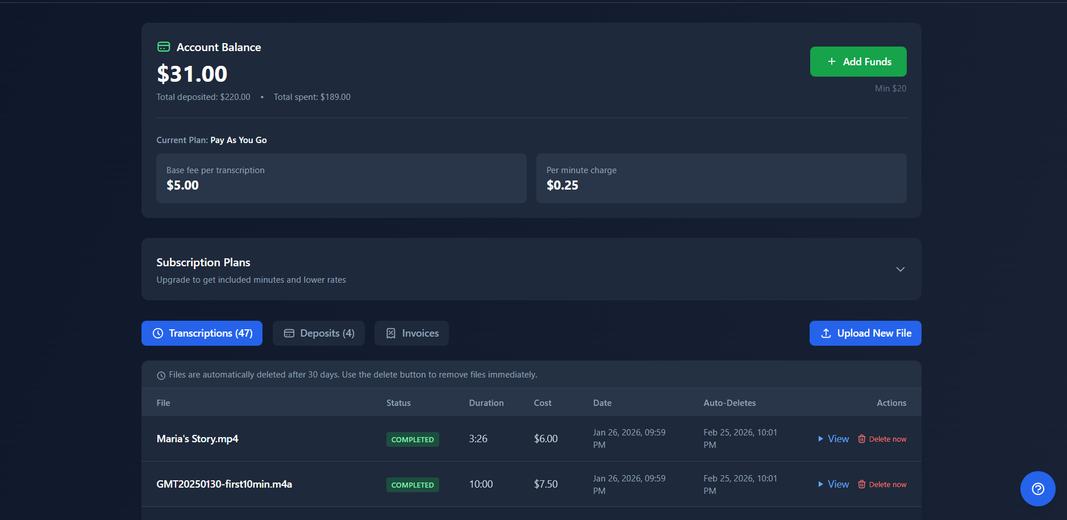Click the Pay As You Go plan name
Image resolution: width=1067 pixels, height=520 pixels.
239,140
